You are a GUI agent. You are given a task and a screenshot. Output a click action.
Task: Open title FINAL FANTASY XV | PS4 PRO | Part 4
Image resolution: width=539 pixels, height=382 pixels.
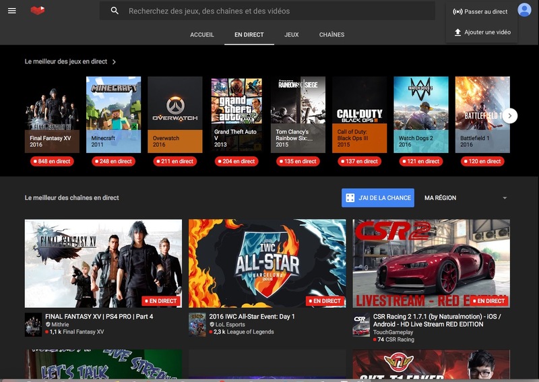coord(99,317)
